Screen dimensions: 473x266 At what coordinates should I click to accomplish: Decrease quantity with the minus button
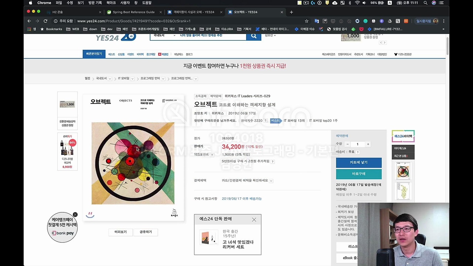tap(347, 144)
